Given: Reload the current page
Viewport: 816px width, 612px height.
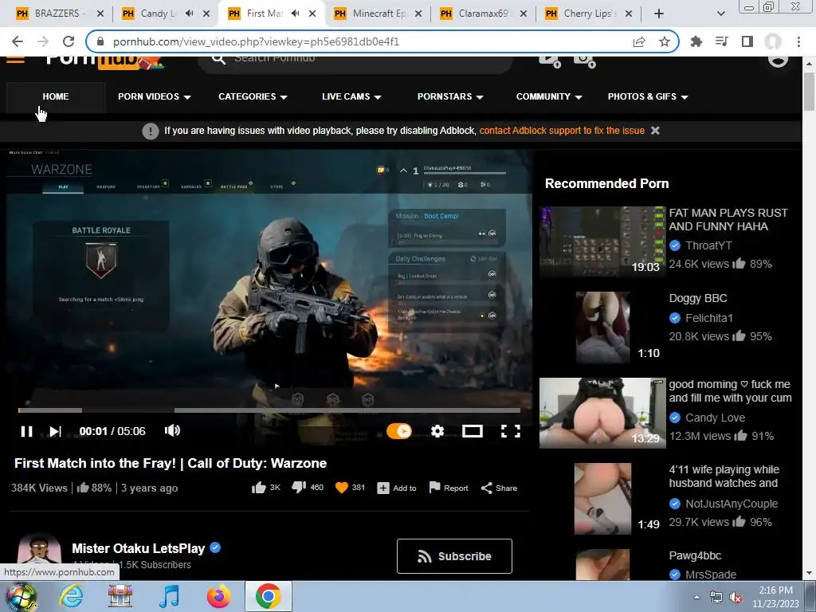Looking at the screenshot, I should coord(69,41).
